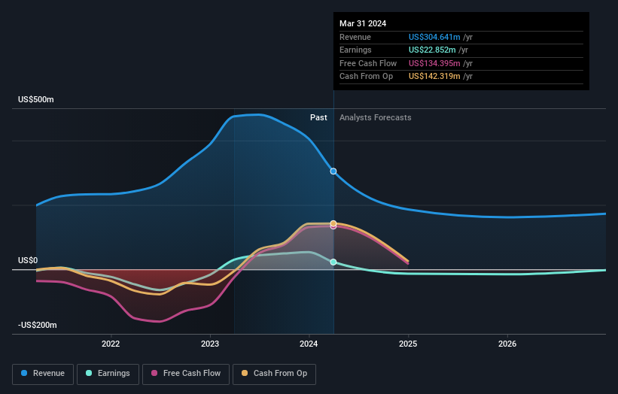The width and height of the screenshot is (618, 394).
Task: Click the US$500m y-axis label
Action: pos(36,99)
